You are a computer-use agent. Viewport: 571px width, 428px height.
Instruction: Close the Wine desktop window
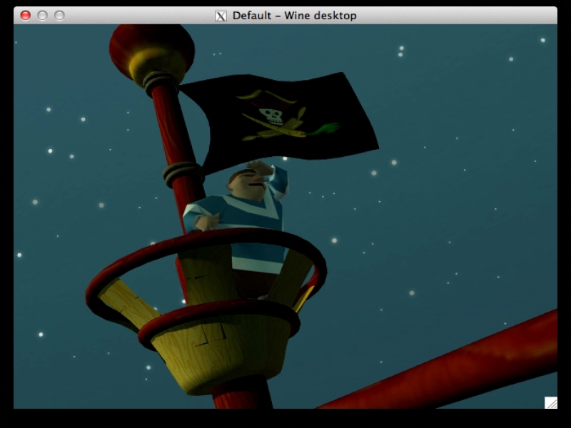pos(26,15)
